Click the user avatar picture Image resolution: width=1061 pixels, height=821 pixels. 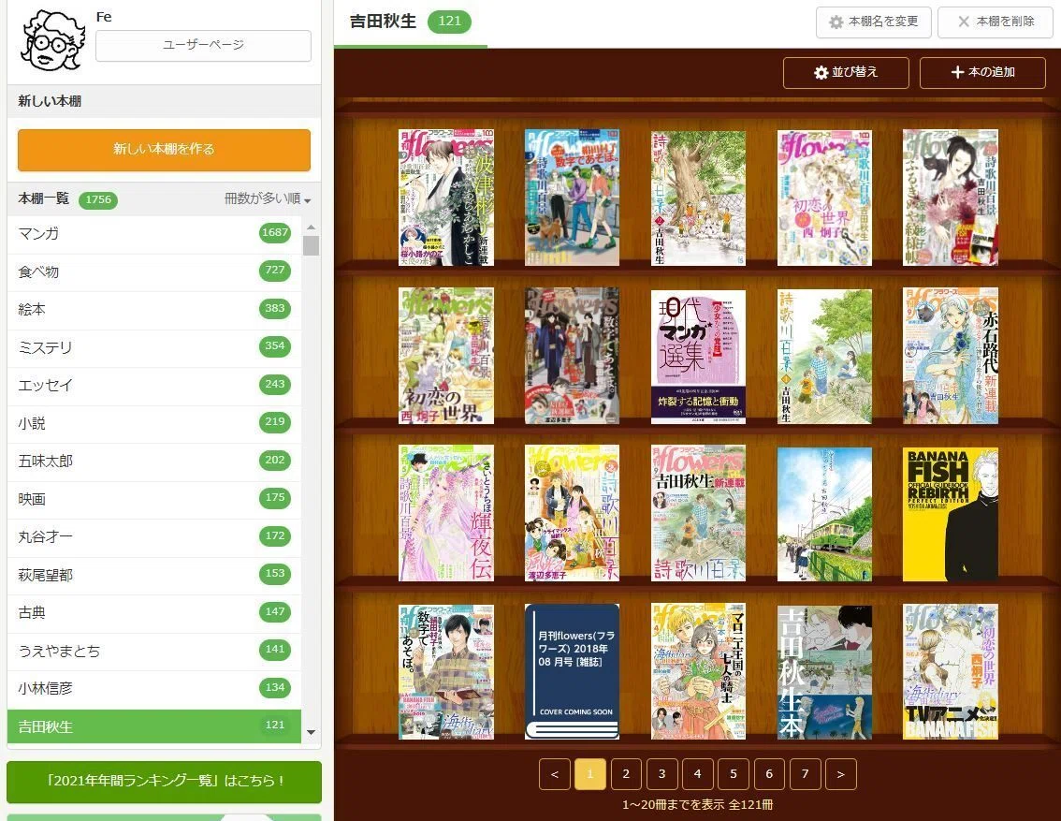point(52,40)
